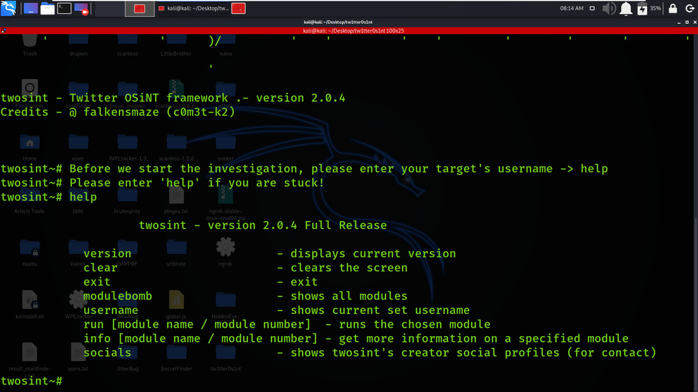Viewport: 698px width, 392px height.
Task: Launch the terminal emulator from the panel
Action: pyautogui.click(x=64, y=8)
